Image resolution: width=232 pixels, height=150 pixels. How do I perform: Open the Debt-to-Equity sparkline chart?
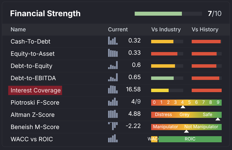coord(113,65)
